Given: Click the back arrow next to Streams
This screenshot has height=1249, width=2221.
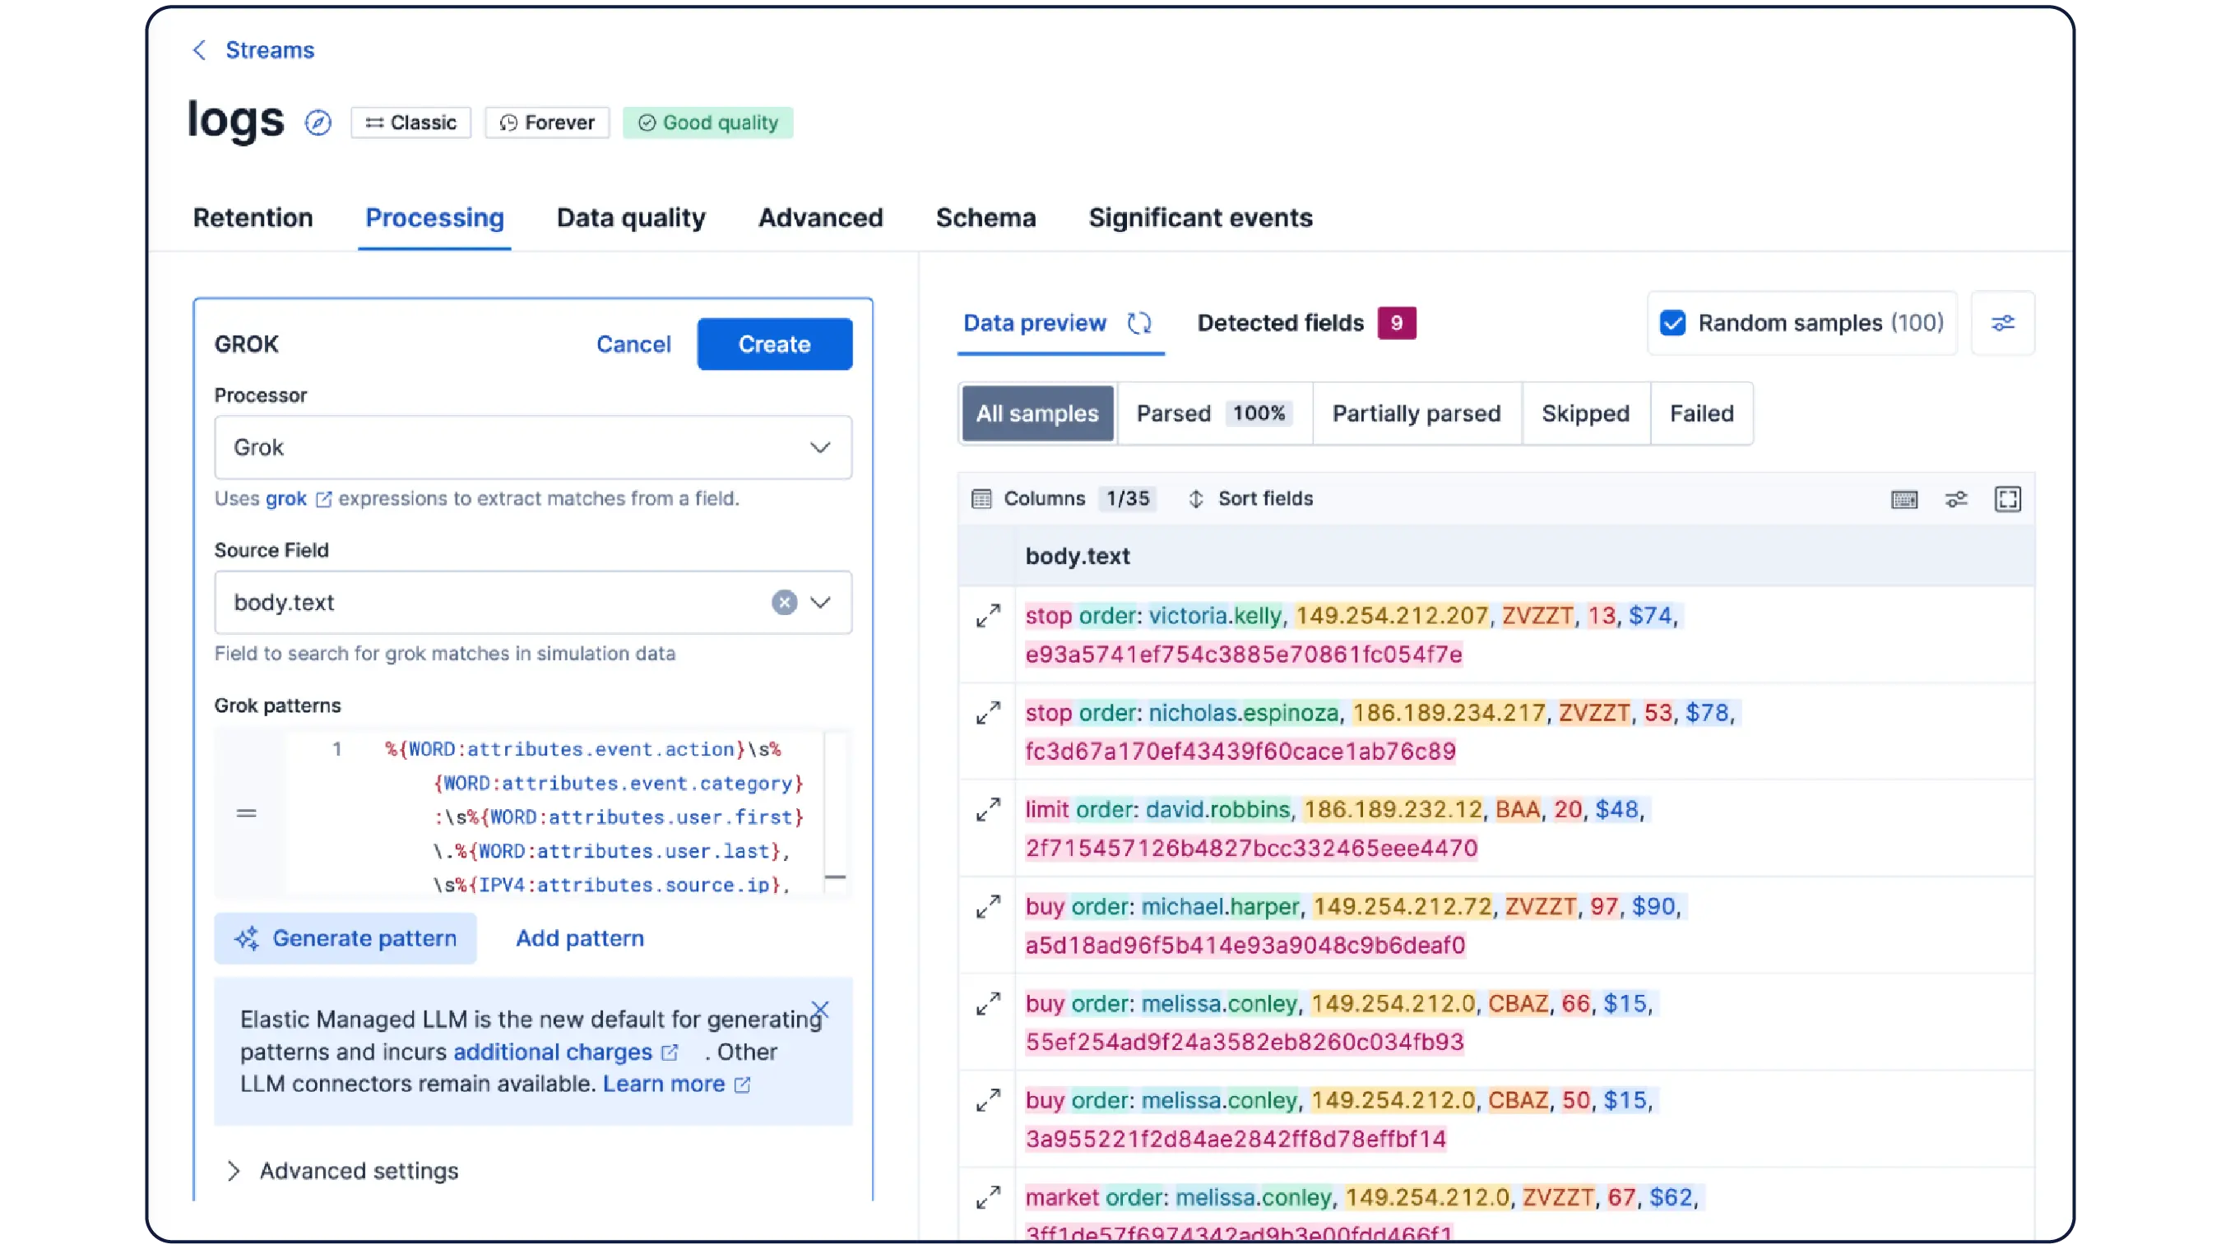Looking at the screenshot, I should [x=199, y=50].
